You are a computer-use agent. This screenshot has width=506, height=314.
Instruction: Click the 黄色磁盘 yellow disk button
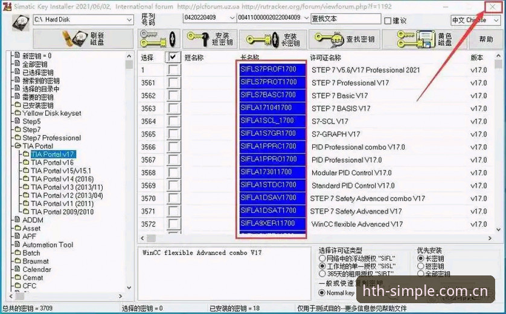424,39
